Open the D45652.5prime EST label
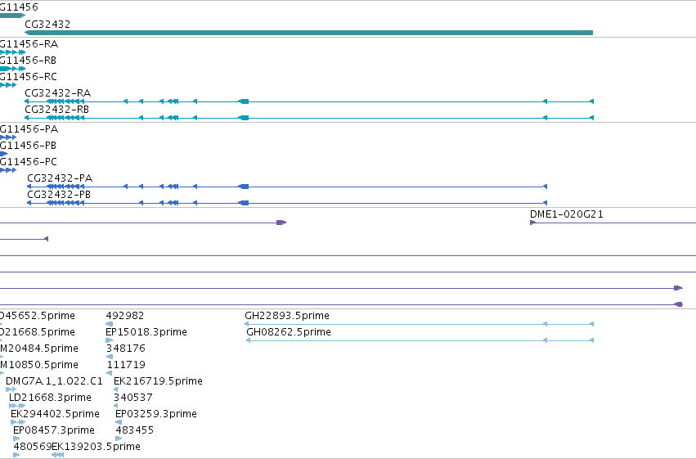 38,316
